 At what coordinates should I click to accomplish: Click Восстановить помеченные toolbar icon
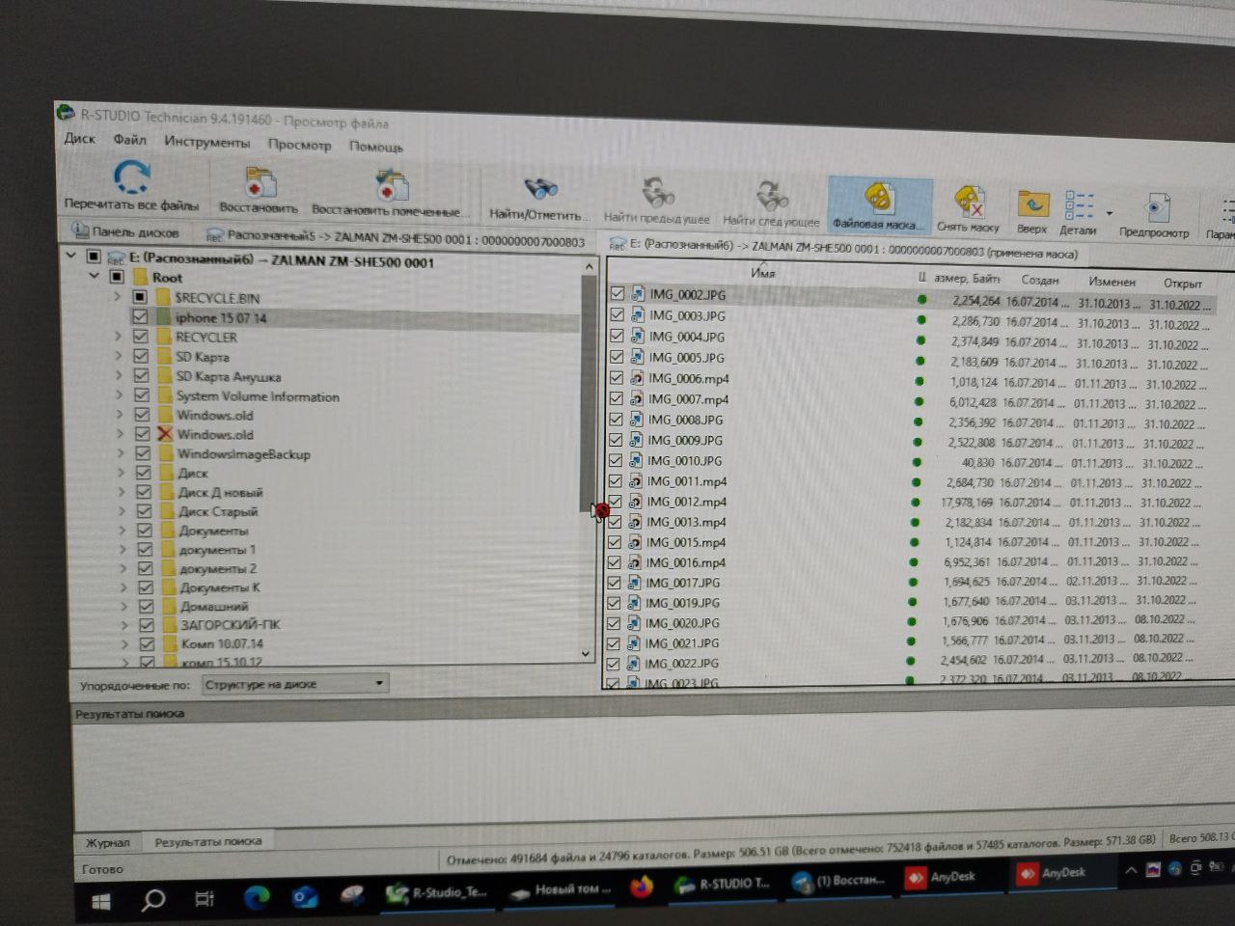point(392,185)
